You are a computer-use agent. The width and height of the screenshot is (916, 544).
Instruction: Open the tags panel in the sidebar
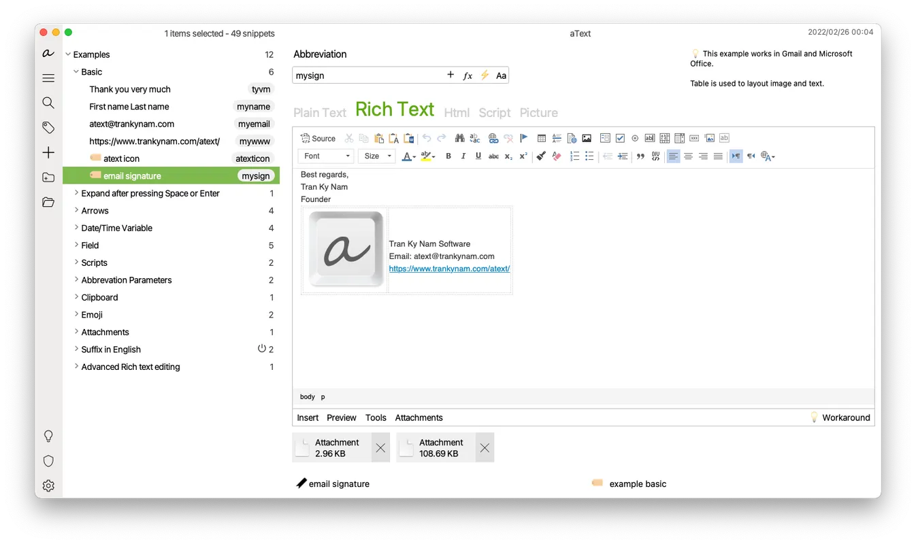point(48,127)
